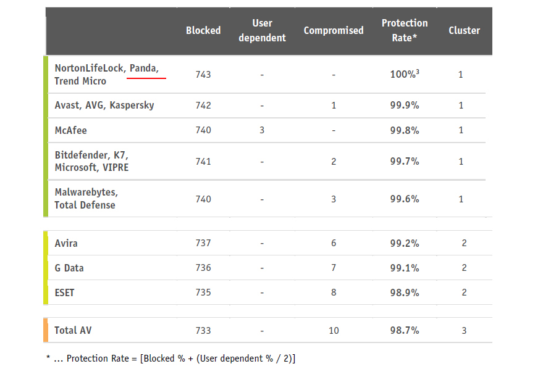
Task: Click the Total AV row label
Action: tap(73, 330)
